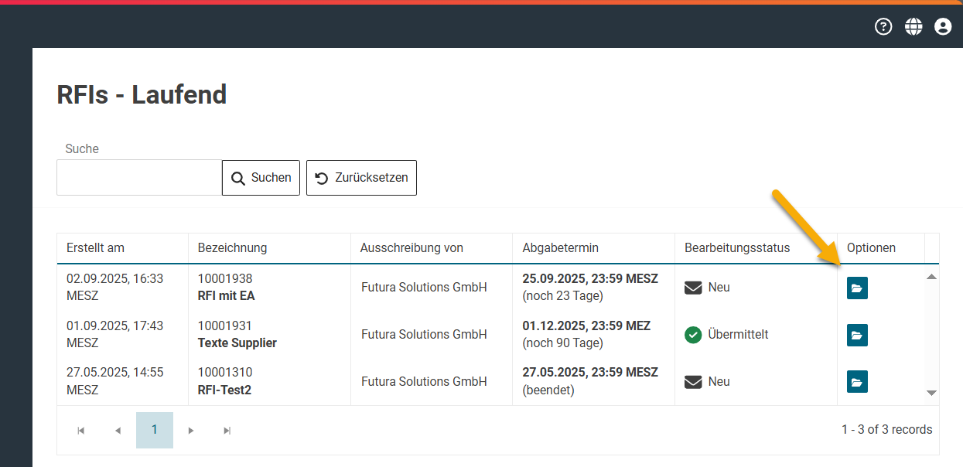Screen dimensions: 963x467
Task: Jump to the last page of results
Action: [x=227, y=431]
